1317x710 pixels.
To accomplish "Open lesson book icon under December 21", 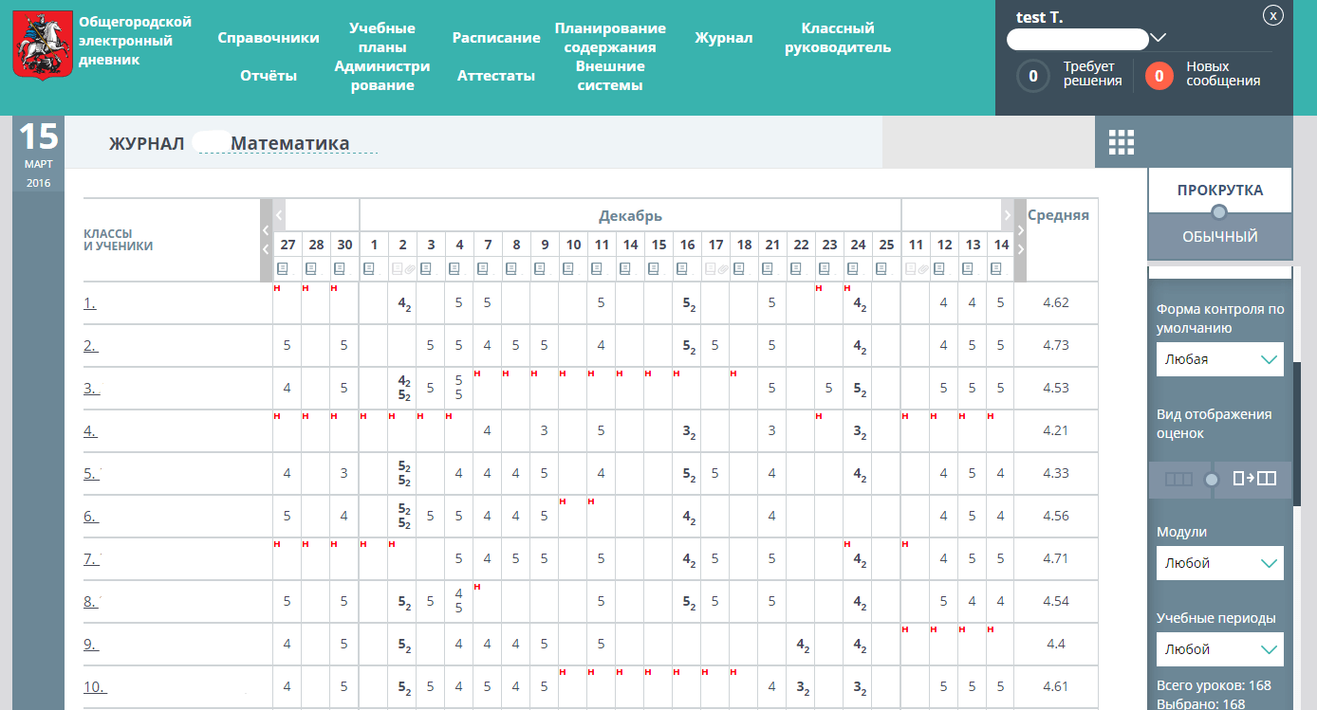I will (x=768, y=269).
